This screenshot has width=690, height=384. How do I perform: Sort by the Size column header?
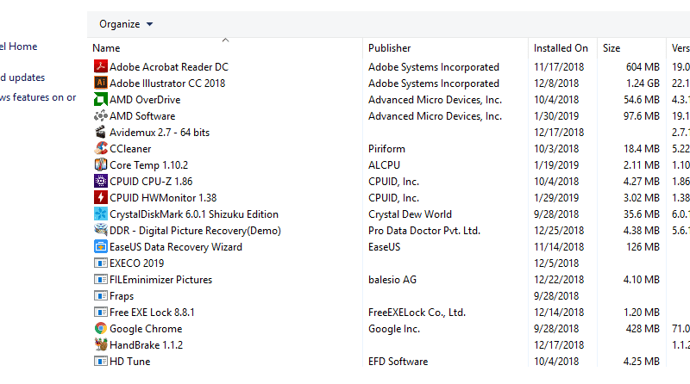(612, 48)
